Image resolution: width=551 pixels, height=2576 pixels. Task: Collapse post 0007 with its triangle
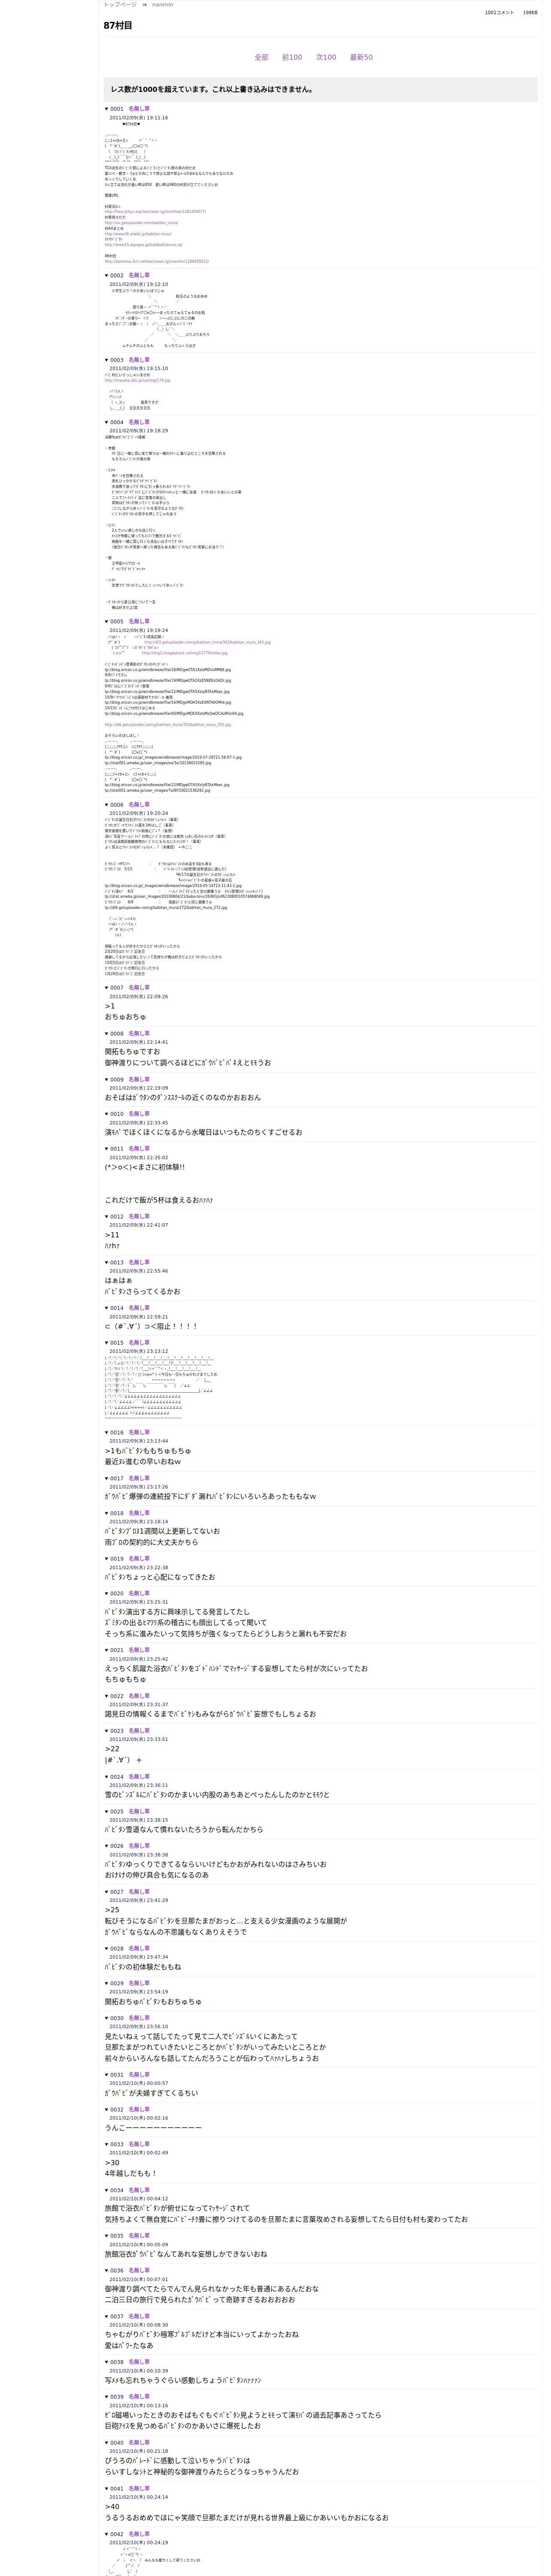107,988
